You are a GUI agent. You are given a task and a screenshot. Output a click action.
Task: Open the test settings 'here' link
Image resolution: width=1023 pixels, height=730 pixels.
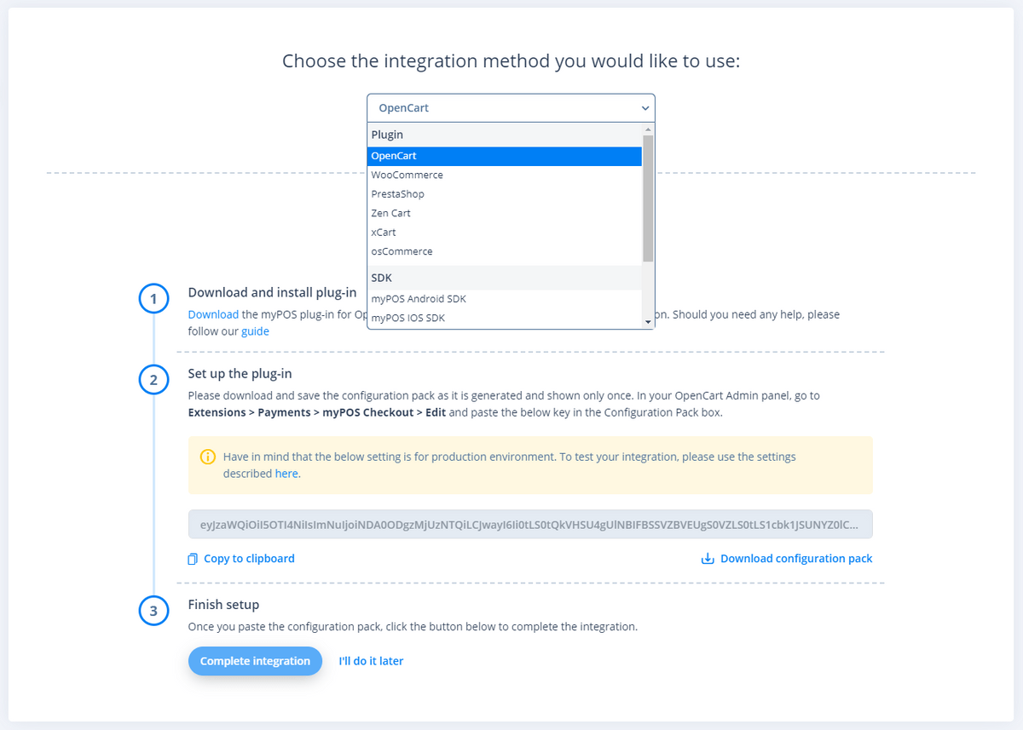coord(286,474)
